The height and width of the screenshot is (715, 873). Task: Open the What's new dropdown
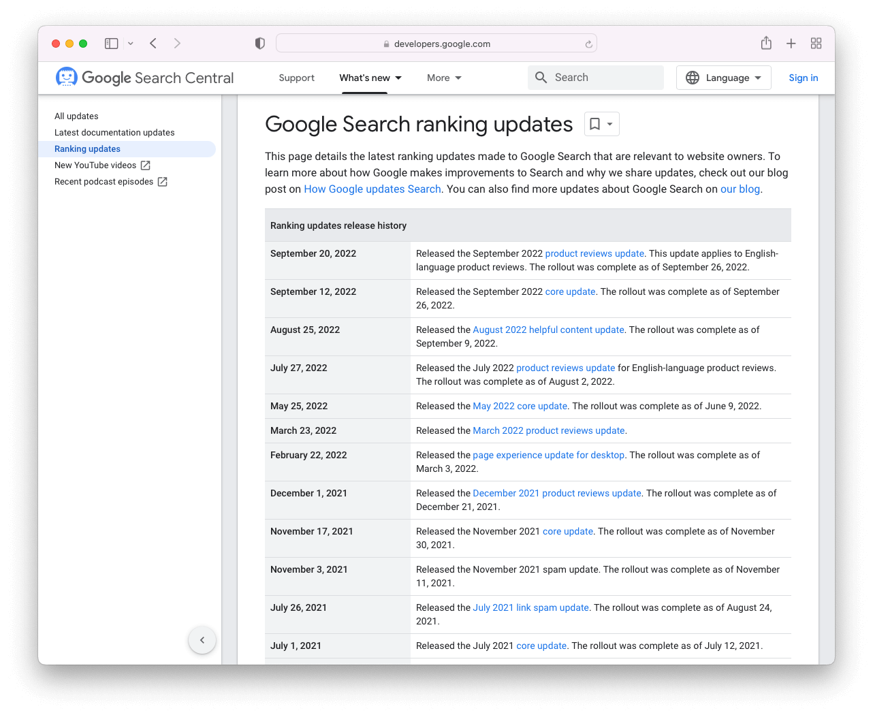(370, 77)
